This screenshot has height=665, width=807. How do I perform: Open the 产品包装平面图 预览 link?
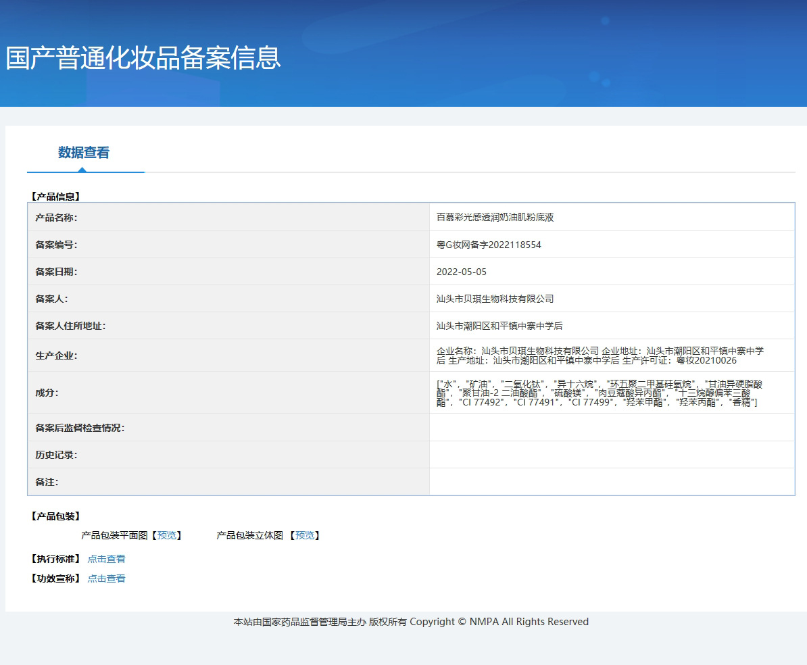pyautogui.click(x=166, y=535)
